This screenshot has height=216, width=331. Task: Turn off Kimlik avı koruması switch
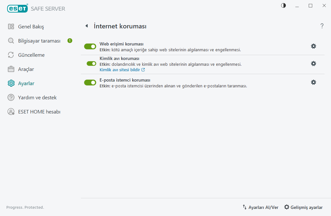click(x=91, y=64)
